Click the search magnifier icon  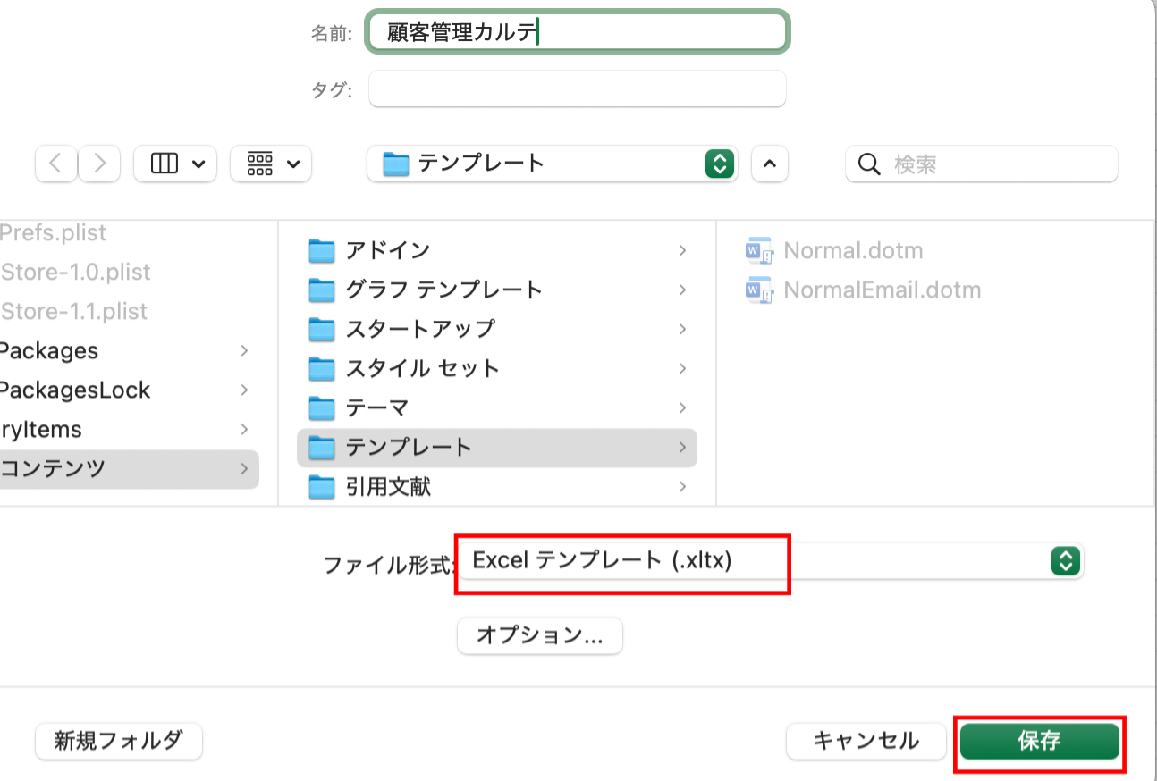(868, 164)
